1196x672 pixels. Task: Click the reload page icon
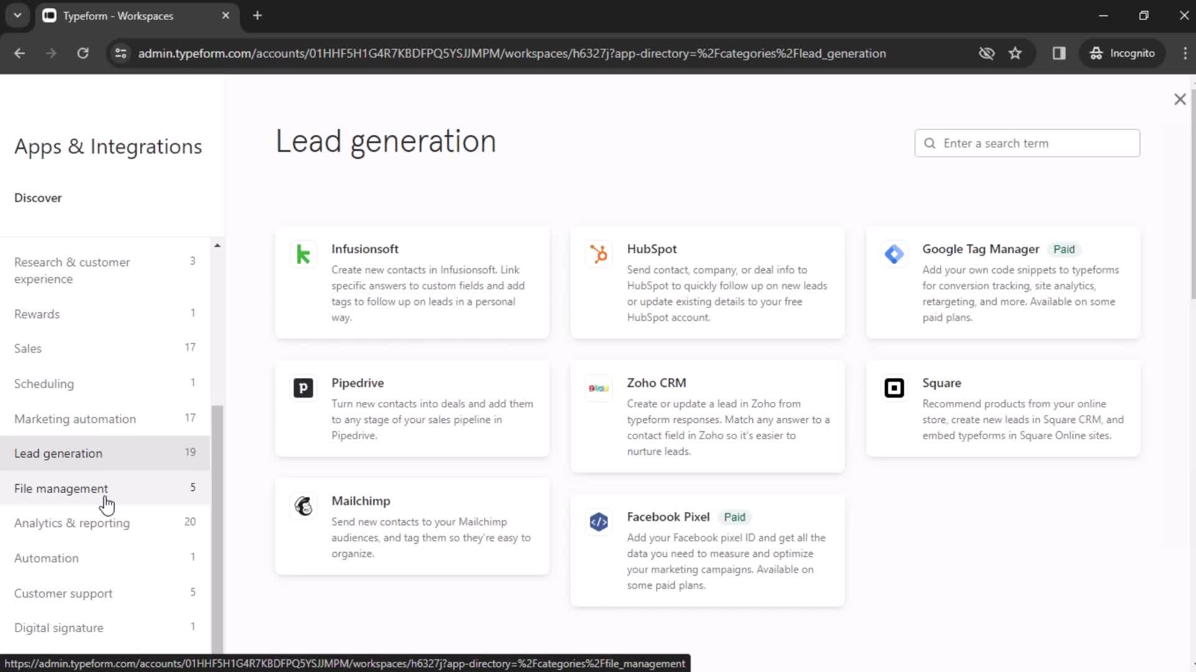tap(82, 54)
